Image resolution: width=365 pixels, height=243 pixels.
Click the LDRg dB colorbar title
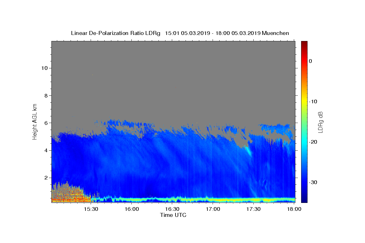[x=320, y=122]
